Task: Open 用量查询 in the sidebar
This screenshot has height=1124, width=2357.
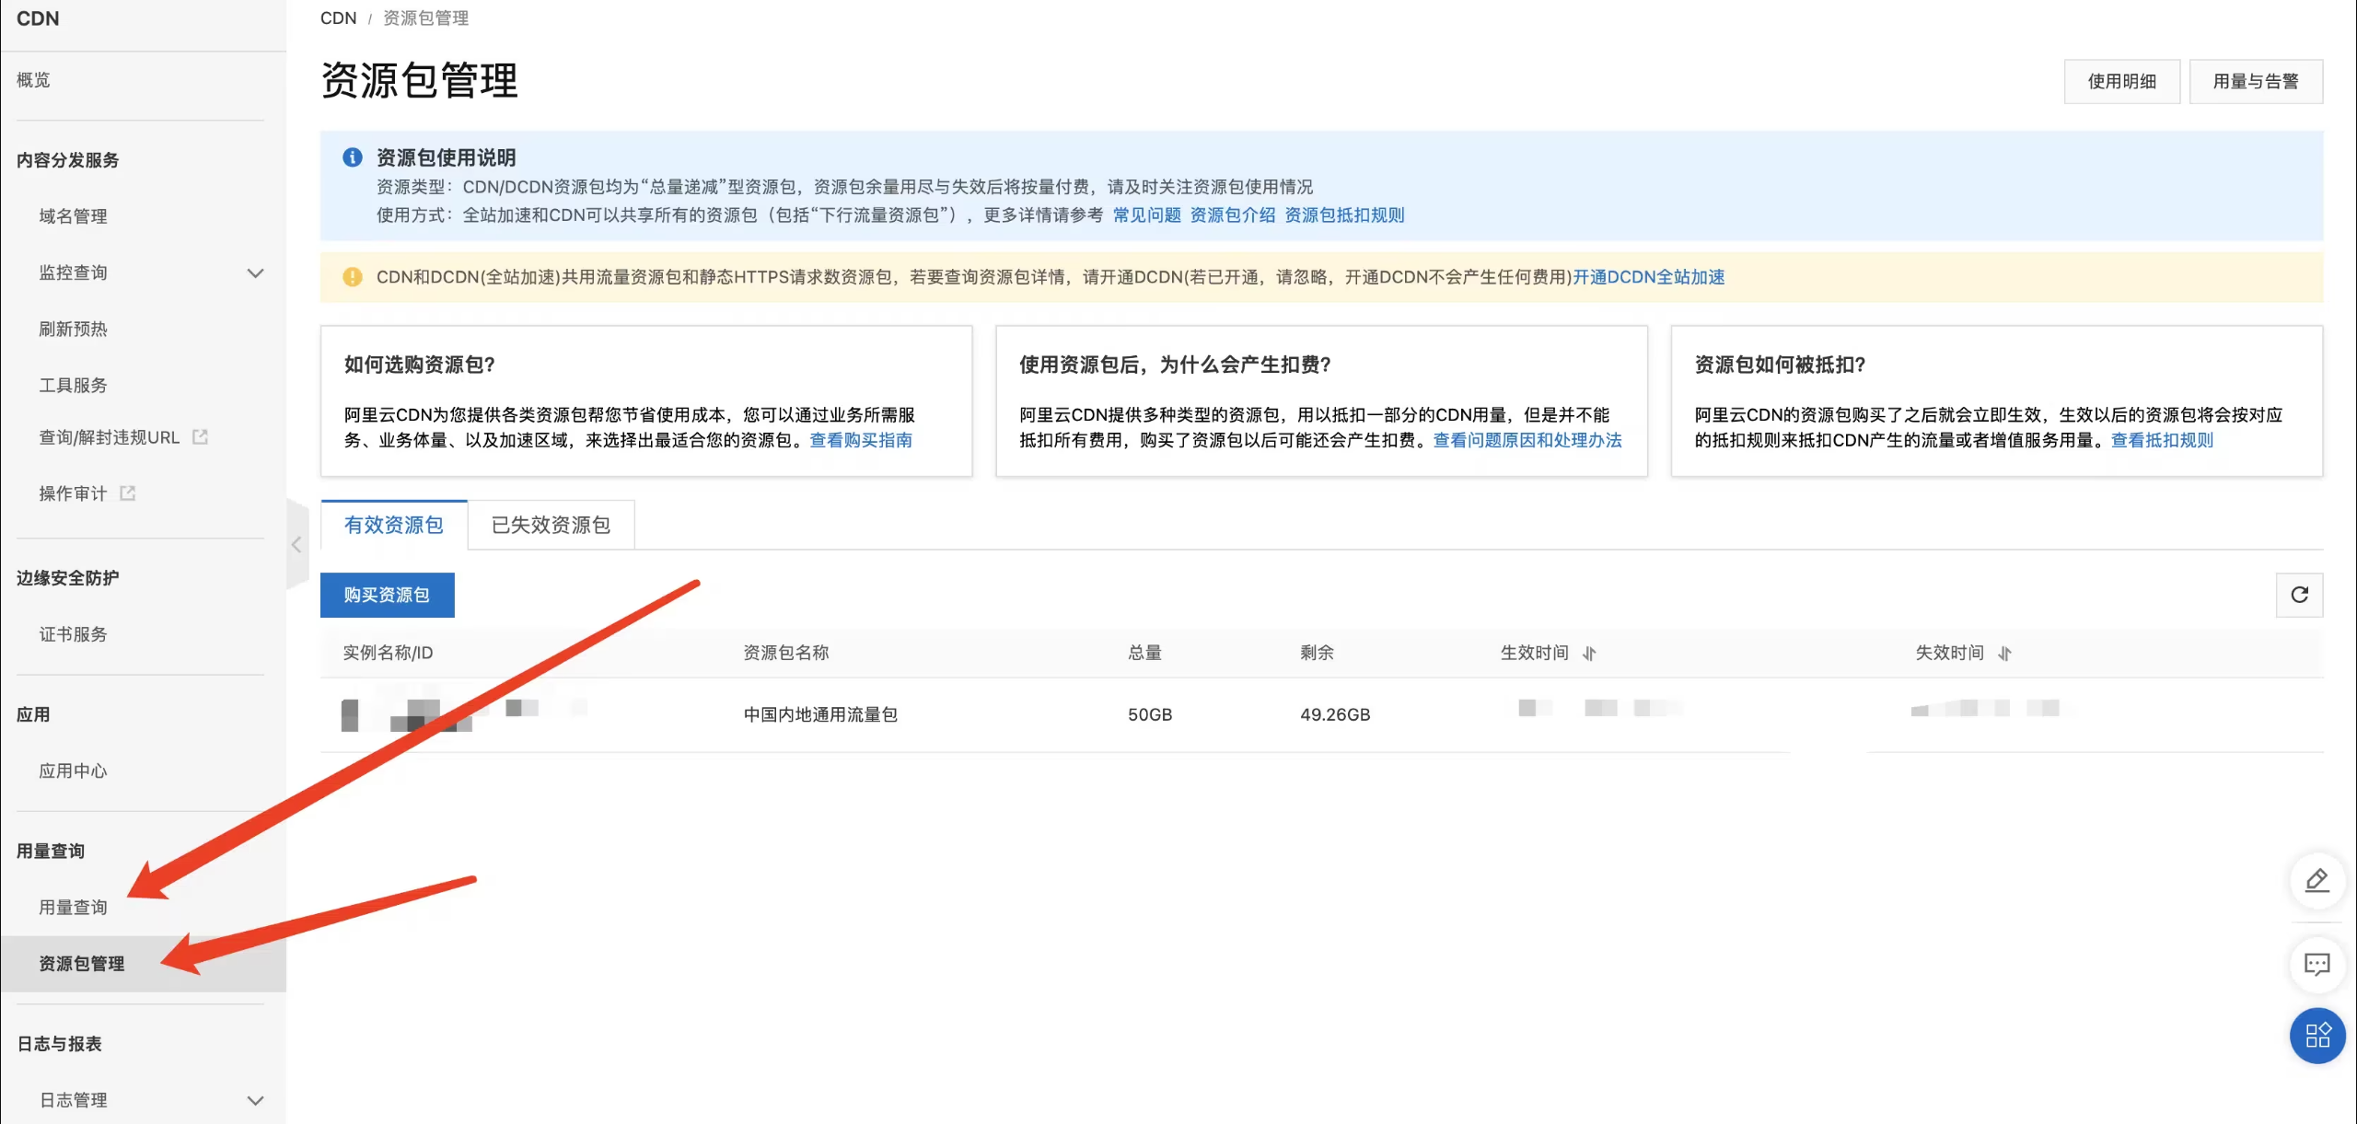Action: coord(73,908)
